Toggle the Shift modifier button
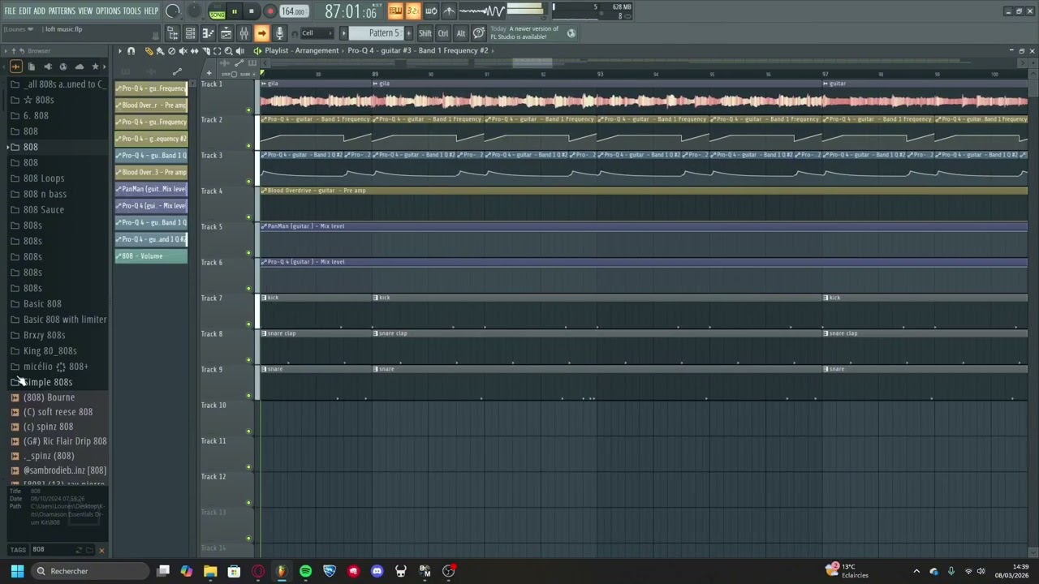Viewport: 1039px width, 584px height. click(425, 33)
